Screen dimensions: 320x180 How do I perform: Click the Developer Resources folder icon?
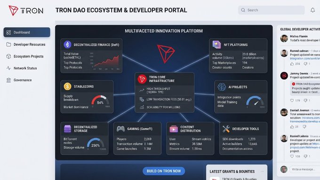[x=8, y=45]
